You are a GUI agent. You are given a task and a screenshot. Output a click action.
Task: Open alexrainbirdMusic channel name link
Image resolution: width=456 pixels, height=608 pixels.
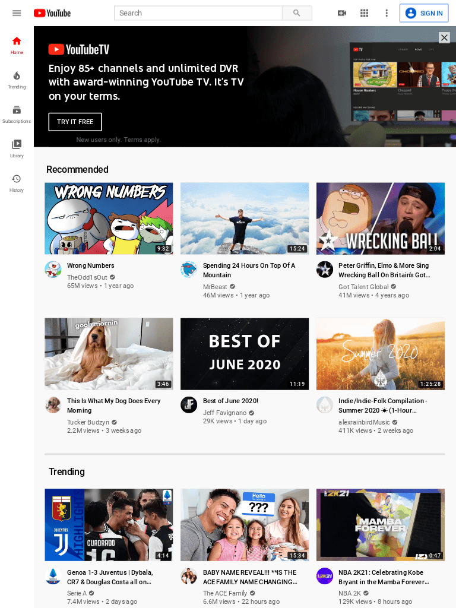tap(364, 422)
